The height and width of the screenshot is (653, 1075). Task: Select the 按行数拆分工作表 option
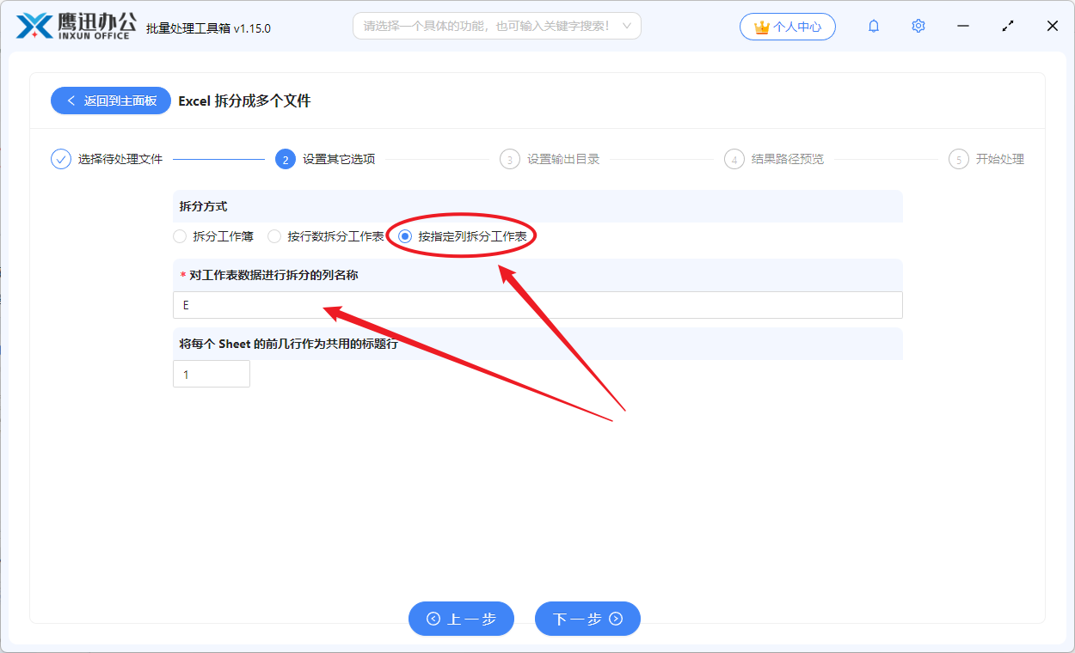(273, 235)
